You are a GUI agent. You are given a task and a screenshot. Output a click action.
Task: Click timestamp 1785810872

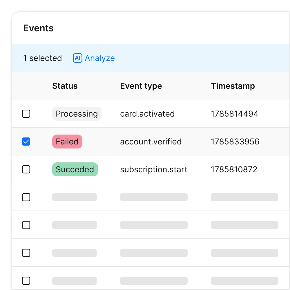coord(234,169)
